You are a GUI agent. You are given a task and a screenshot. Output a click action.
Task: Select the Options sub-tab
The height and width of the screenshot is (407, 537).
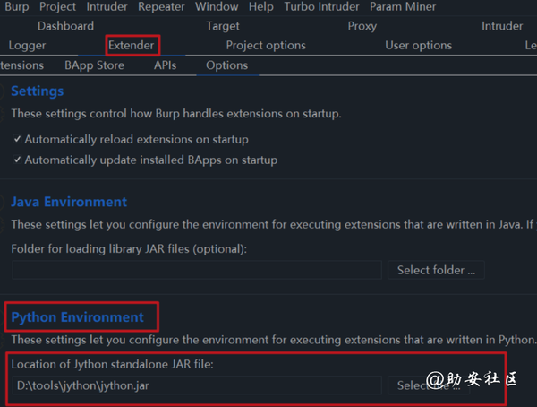[x=226, y=65]
